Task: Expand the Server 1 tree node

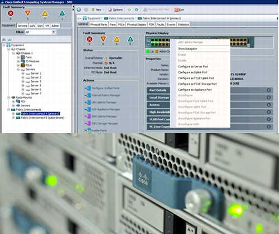Action: (x=23, y=74)
